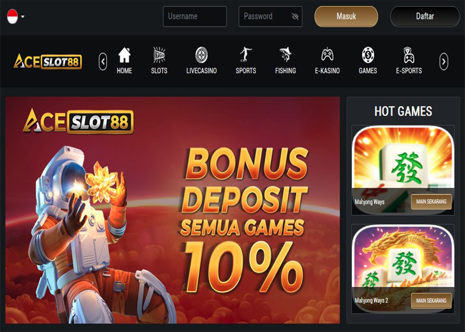465x332 pixels.
Task: Show more menu items with right chevron
Action: coord(444,62)
